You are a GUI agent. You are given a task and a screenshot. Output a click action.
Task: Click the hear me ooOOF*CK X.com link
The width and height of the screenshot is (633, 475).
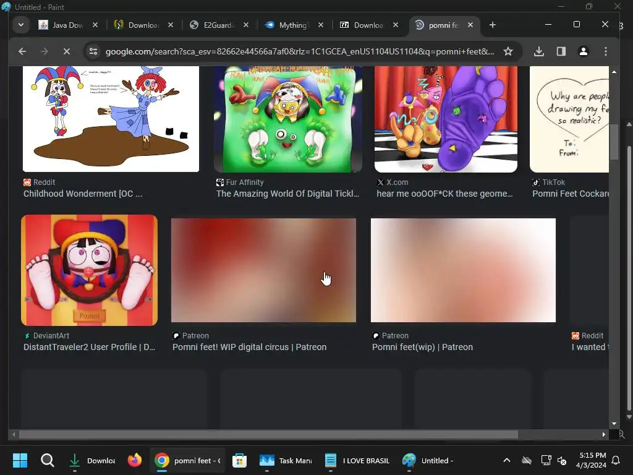click(x=444, y=194)
